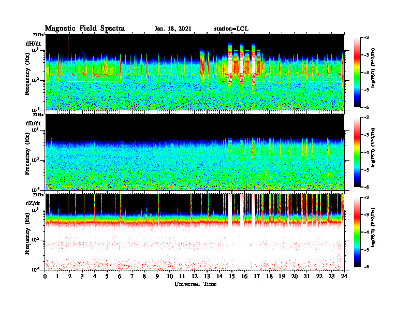Viewport: 410px width, 317px height.
Task: Click hour 4 on the time axis
Action: (x=95, y=276)
